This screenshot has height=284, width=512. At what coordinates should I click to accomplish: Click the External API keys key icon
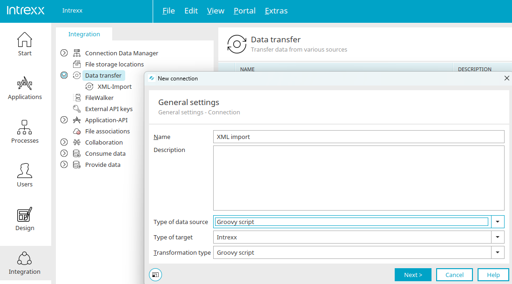[x=77, y=109]
